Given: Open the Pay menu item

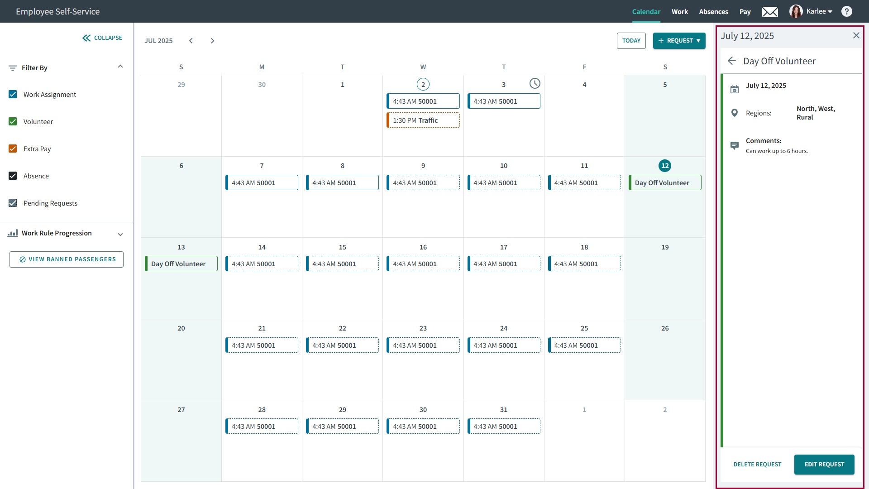Looking at the screenshot, I should click(745, 12).
